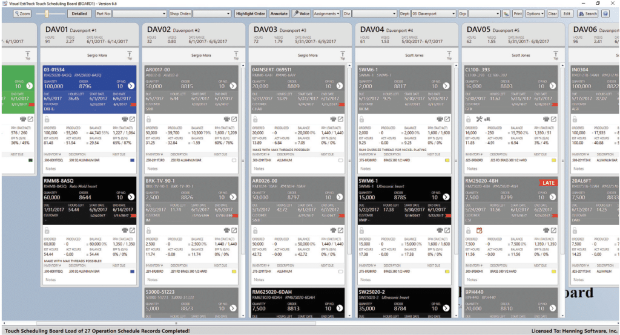The image size is (620, 335).
Task: Select the DAV02 Davenport #2 column header
Action: click(x=193, y=35)
